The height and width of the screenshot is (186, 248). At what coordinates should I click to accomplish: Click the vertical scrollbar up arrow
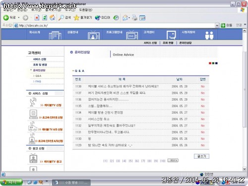point(245,31)
